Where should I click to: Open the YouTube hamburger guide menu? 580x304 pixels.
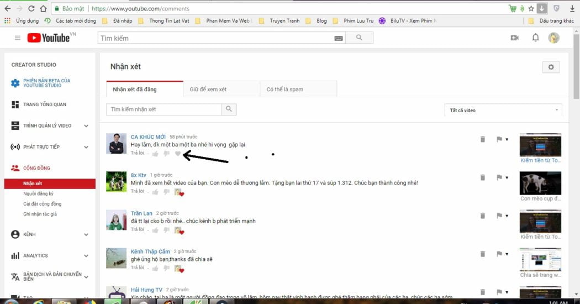(x=17, y=38)
